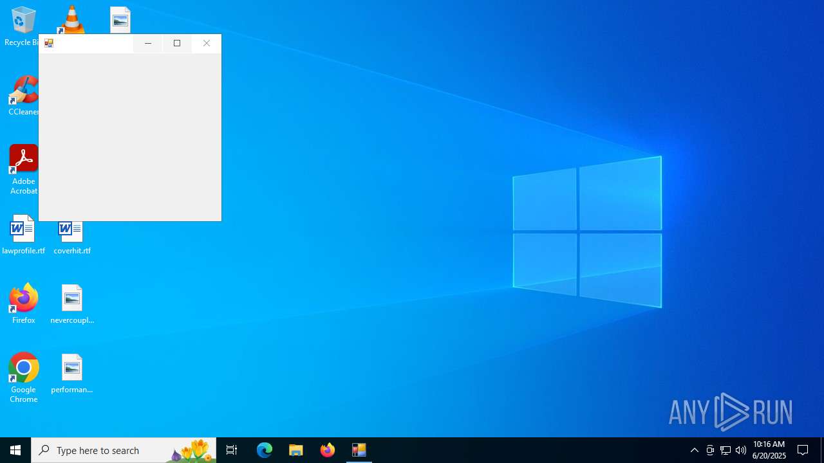Viewport: 824px width, 463px height.
Task: Maximize the small blank window
Action: tap(177, 43)
